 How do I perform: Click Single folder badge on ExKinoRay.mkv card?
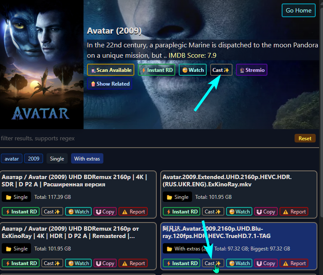tap(177, 197)
